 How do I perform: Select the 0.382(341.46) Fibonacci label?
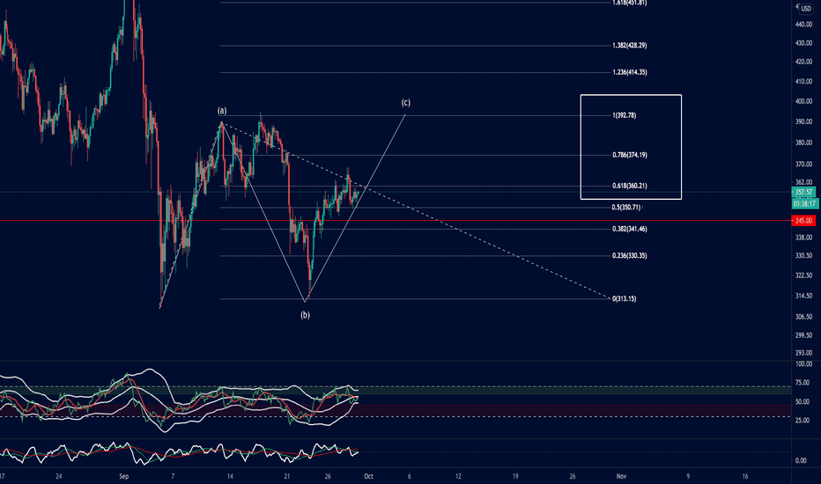pyautogui.click(x=629, y=229)
